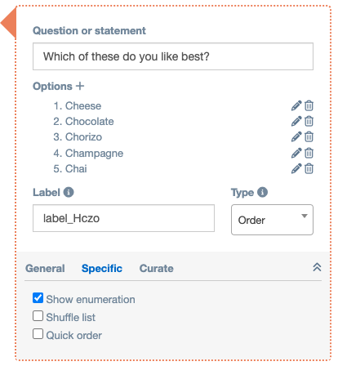Delete the Cheese option
The width and height of the screenshot is (338, 366).
coord(309,105)
